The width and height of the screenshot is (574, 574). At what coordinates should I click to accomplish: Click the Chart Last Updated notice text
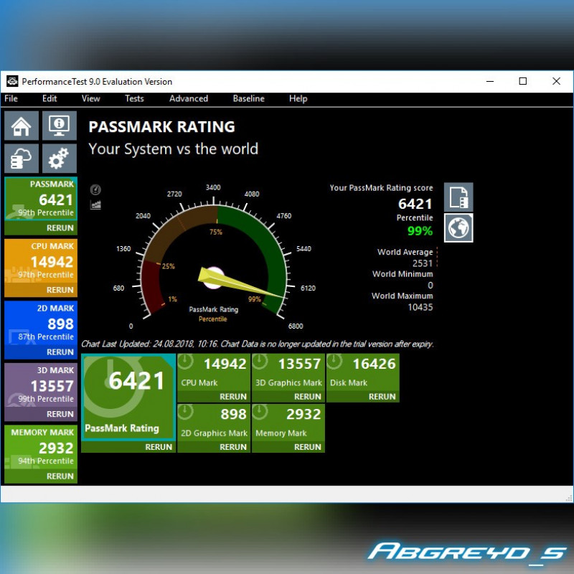pos(258,344)
